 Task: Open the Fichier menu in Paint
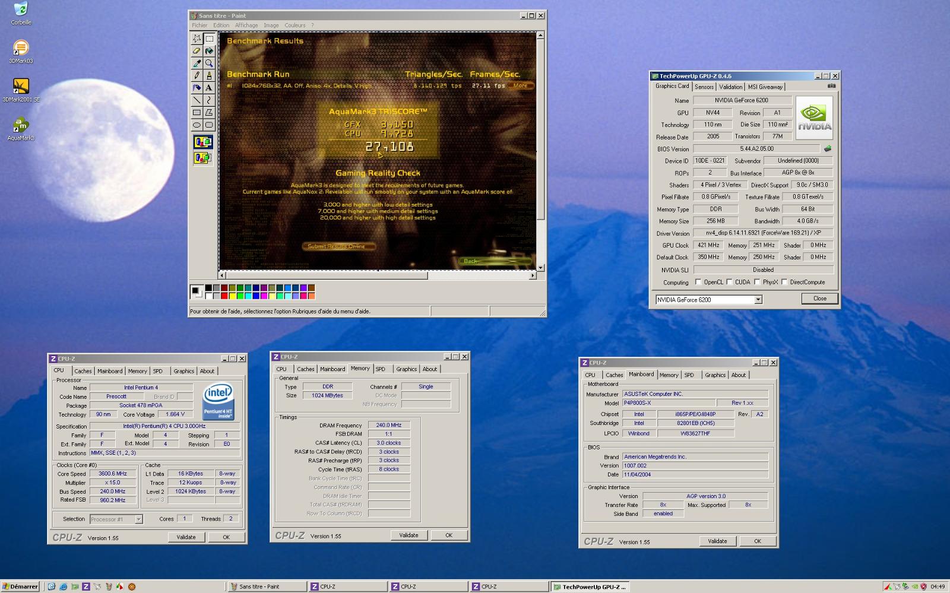[199, 26]
